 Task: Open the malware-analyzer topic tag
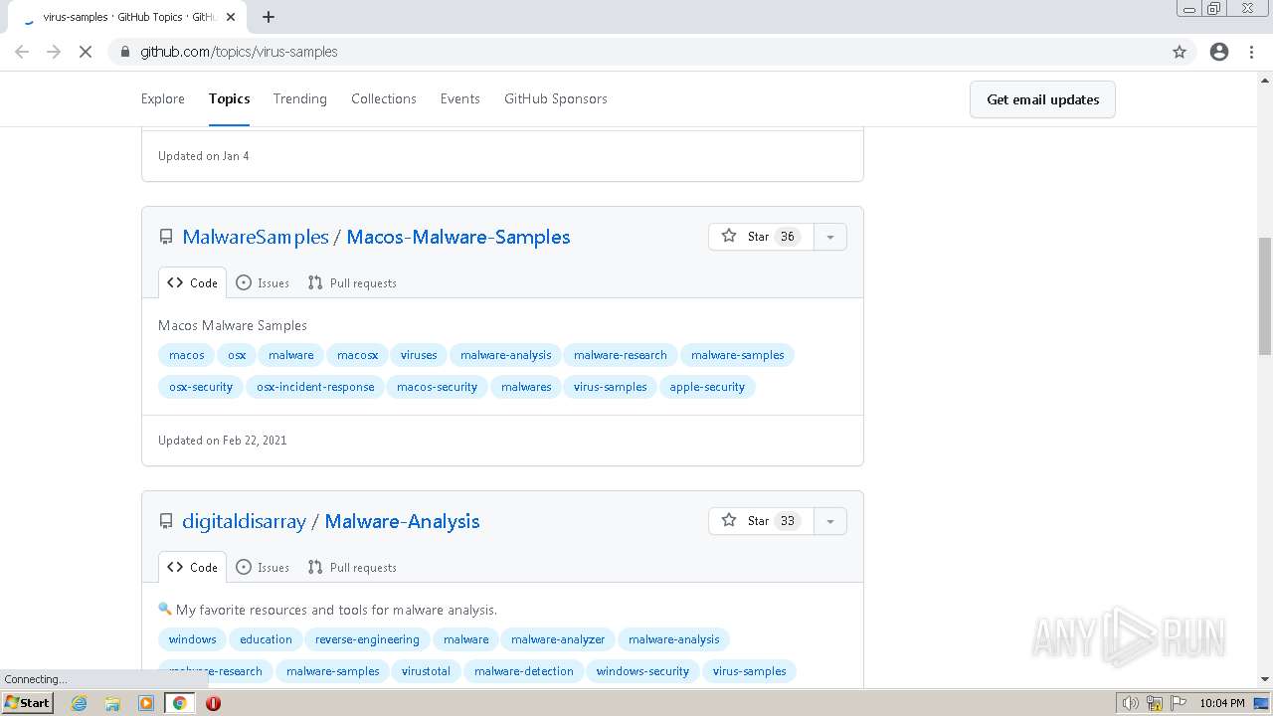[558, 639]
